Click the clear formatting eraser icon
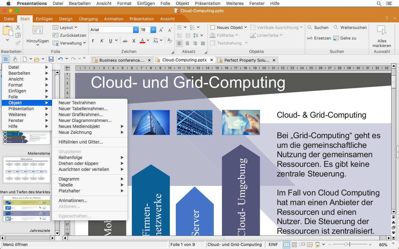Screen dimensions: 399x249 click(x=170, y=41)
